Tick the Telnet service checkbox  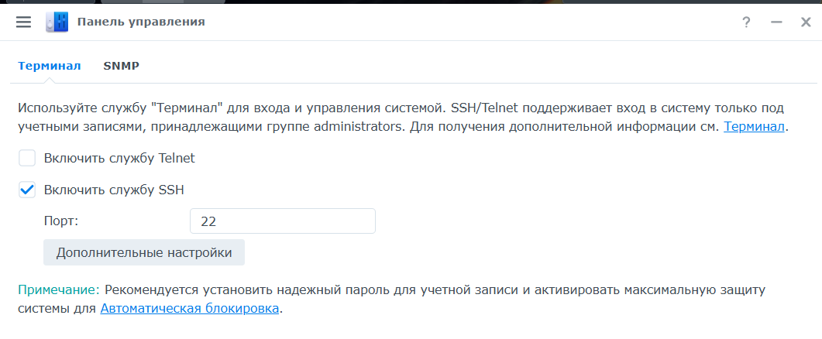tap(27, 159)
